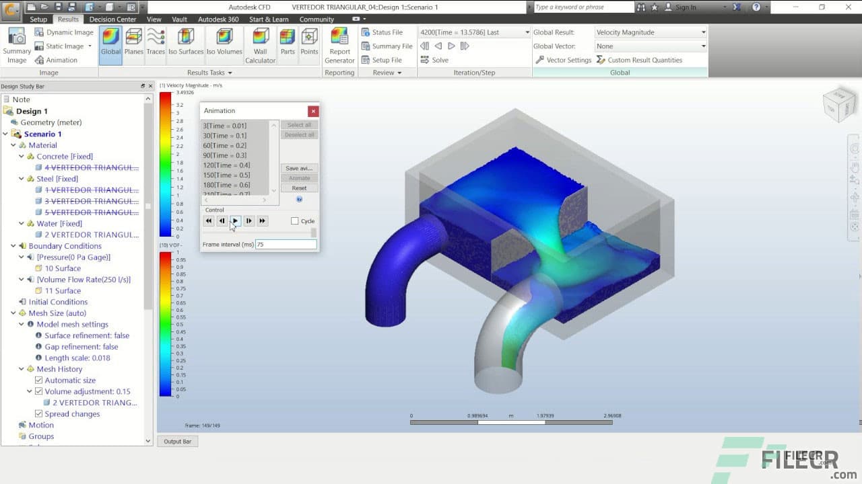The image size is (862, 484).
Task: Uncheck Automatic size under Mesh History
Action: [39, 380]
